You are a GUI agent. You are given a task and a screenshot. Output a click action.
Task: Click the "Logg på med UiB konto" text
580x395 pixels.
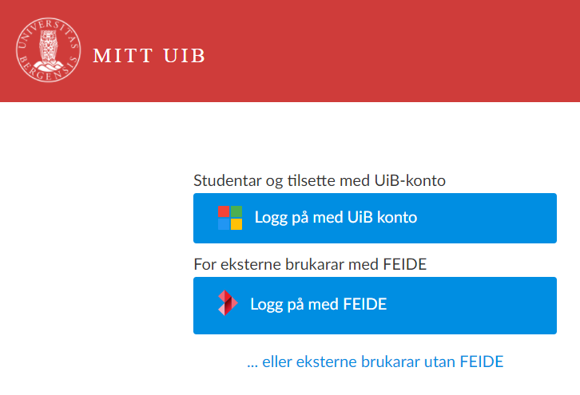336,217
